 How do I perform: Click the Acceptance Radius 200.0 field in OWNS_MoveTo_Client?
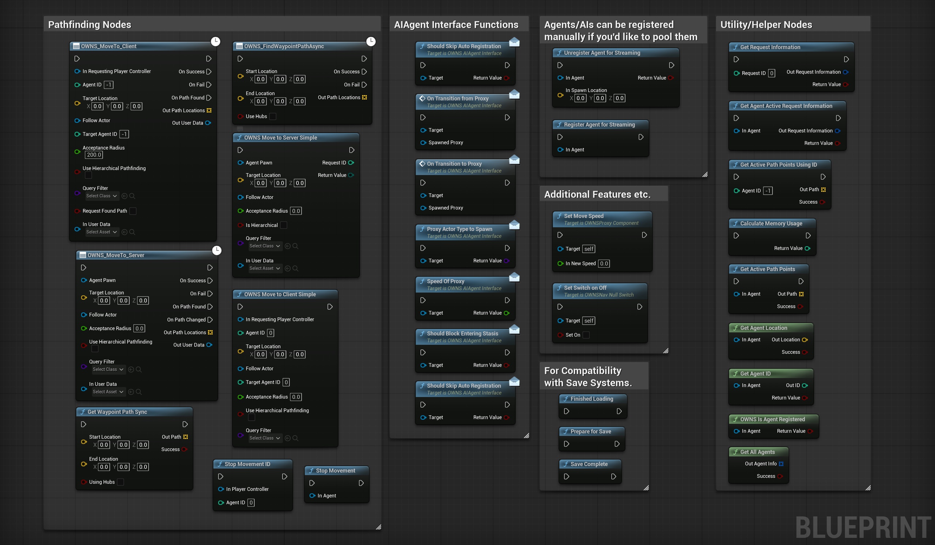[x=94, y=155]
